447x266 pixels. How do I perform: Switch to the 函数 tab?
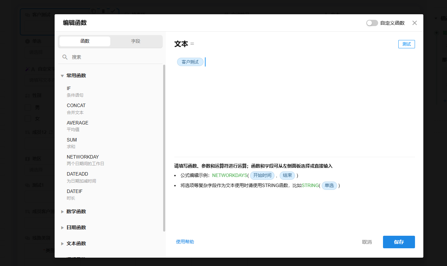click(85, 41)
